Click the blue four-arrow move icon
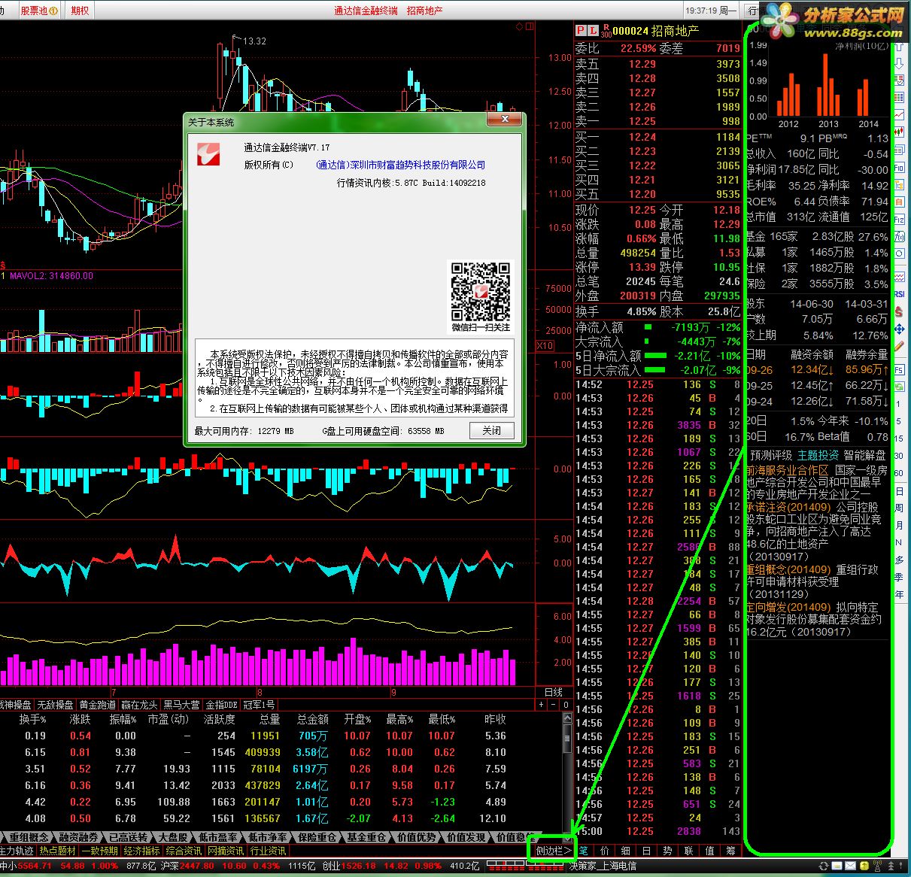 point(899,329)
